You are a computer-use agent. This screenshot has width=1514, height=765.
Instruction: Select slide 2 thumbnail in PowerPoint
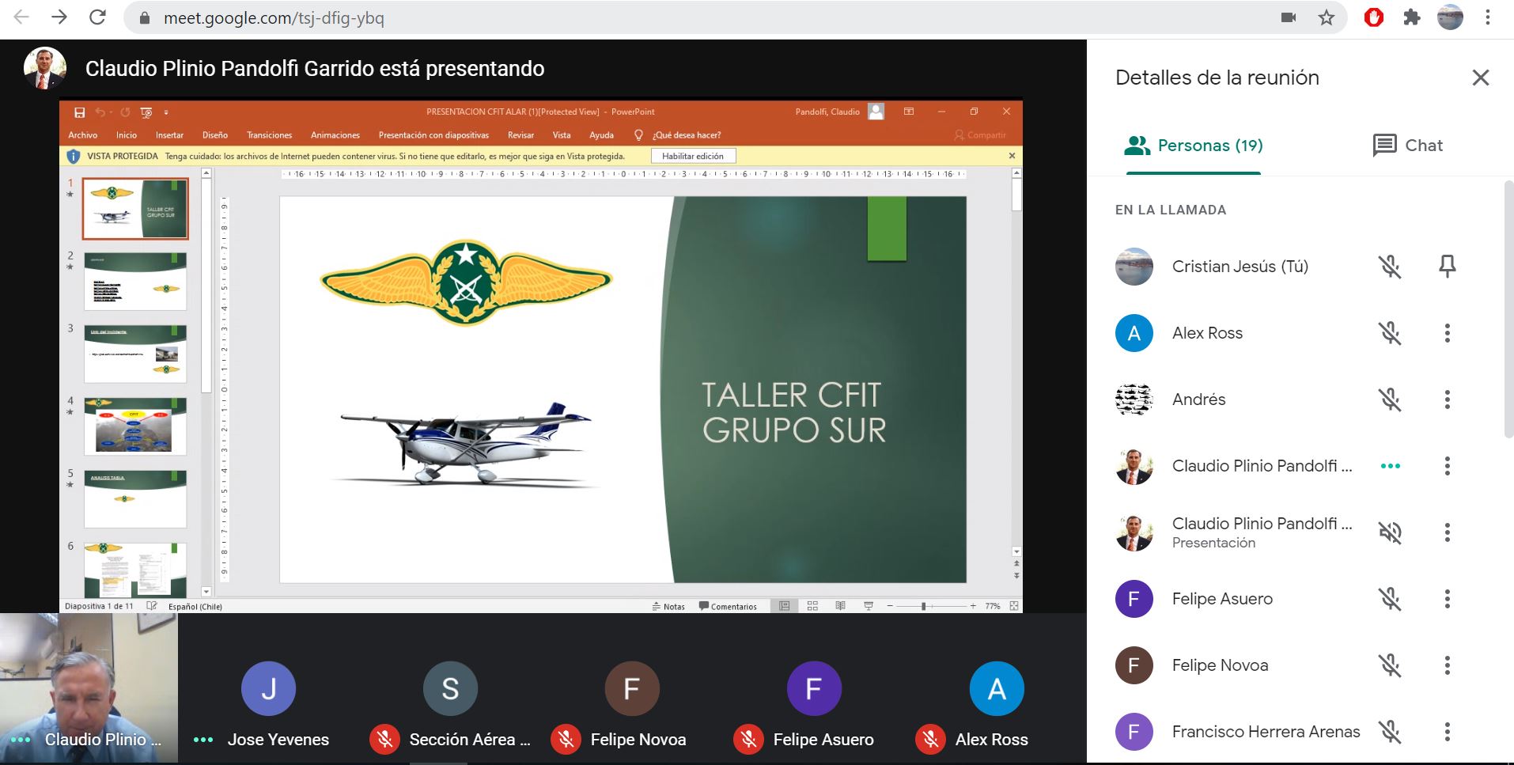(x=135, y=282)
